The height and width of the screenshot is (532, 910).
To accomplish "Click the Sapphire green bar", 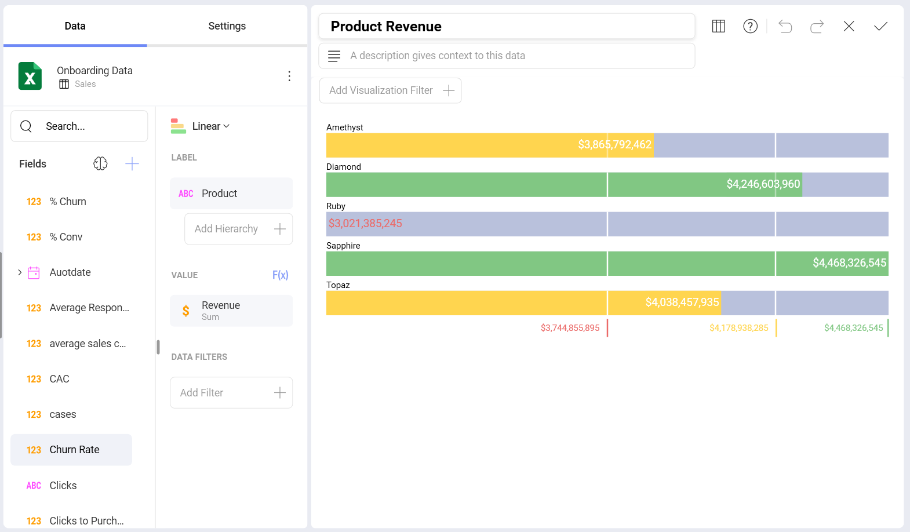I will [x=607, y=264].
